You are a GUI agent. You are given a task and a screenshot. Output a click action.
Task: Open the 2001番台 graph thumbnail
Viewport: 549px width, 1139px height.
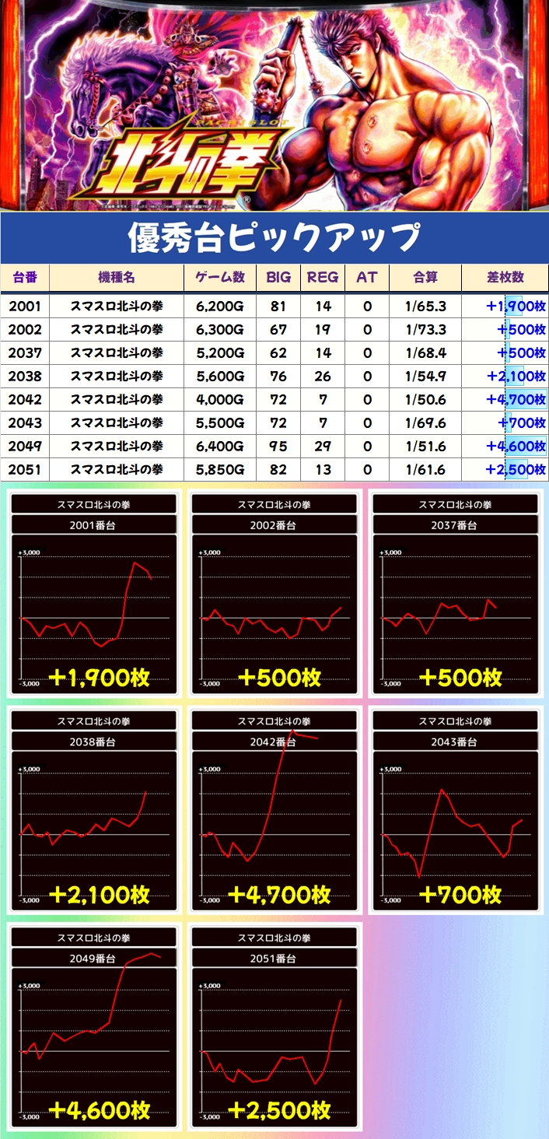(x=94, y=595)
